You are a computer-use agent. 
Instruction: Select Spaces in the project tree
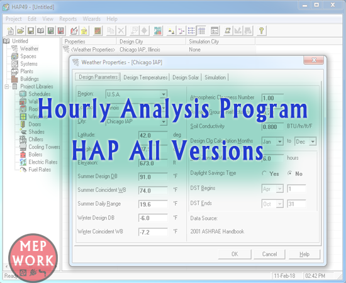(x=28, y=56)
